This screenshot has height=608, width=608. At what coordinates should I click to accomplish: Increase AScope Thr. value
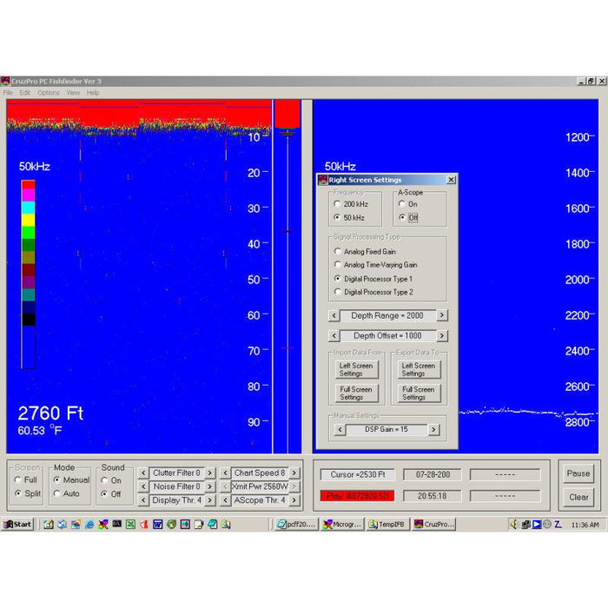point(294,500)
